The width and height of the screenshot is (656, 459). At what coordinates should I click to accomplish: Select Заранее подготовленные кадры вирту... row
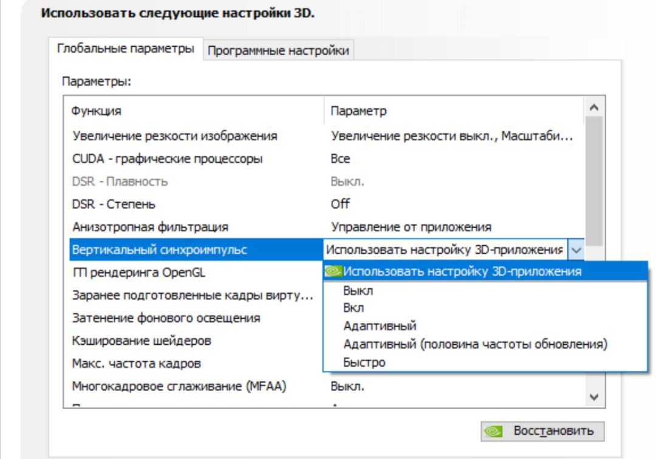197,296
